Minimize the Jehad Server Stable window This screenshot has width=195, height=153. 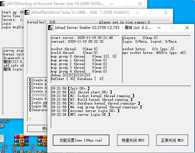click(159, 28)
